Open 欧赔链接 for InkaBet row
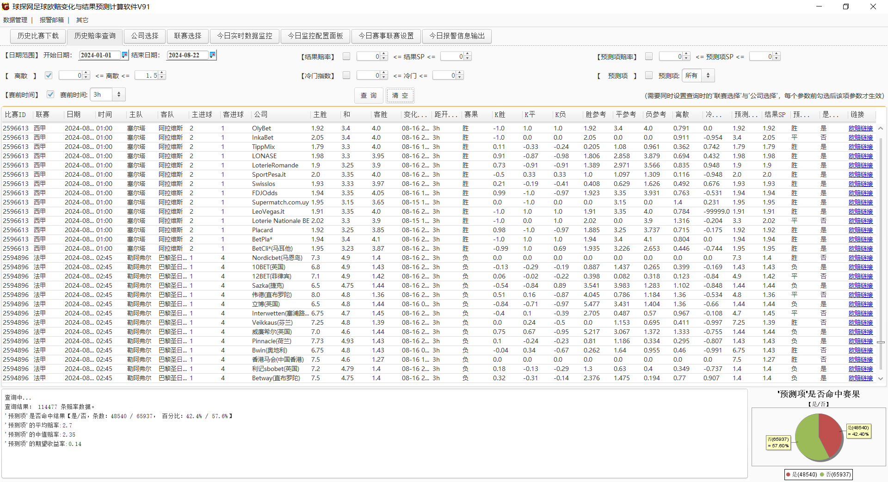Image resolution: width=888 pixels, height=482 pixels. tap(861, 137)
